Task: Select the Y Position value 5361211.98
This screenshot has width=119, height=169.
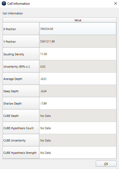Action: [78, 41]
